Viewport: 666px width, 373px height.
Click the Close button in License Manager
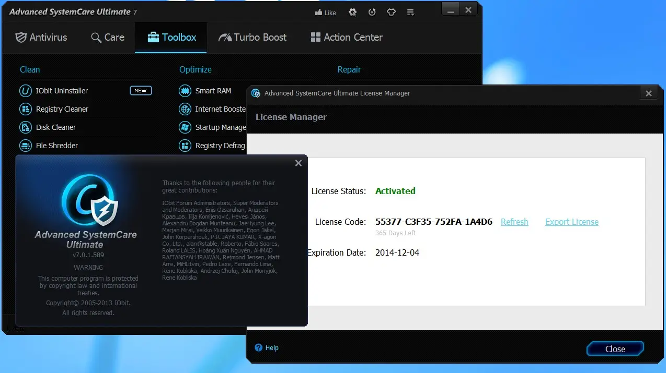coord(615,349)
